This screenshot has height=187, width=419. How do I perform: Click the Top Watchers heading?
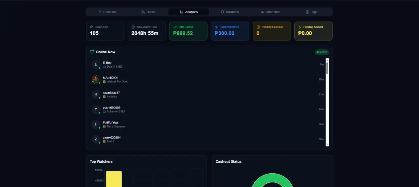(101, 161)
